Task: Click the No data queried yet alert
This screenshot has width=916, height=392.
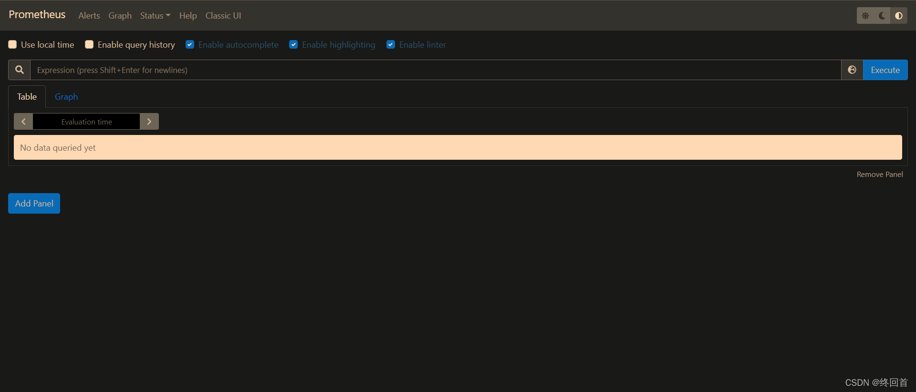Action: click(458, 147)
